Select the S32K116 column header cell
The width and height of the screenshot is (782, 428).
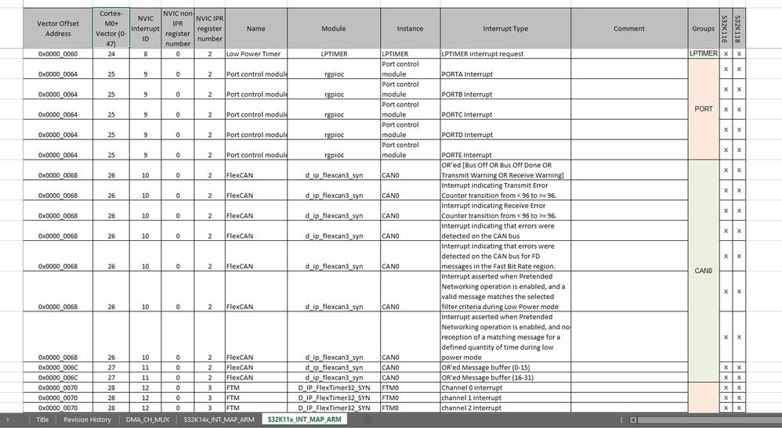click(726, 28)
